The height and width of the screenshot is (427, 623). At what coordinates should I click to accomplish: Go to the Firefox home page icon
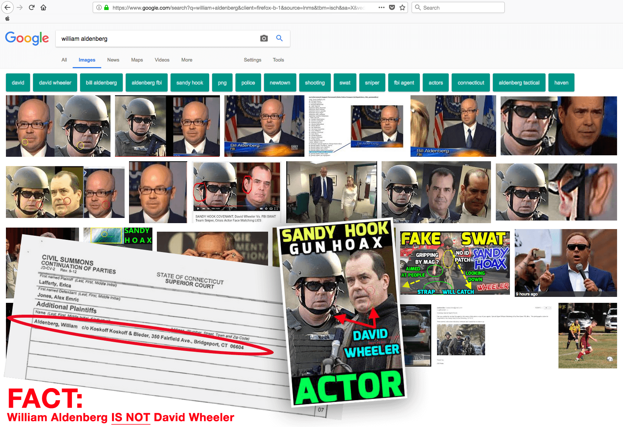click(x=43, y=7)
